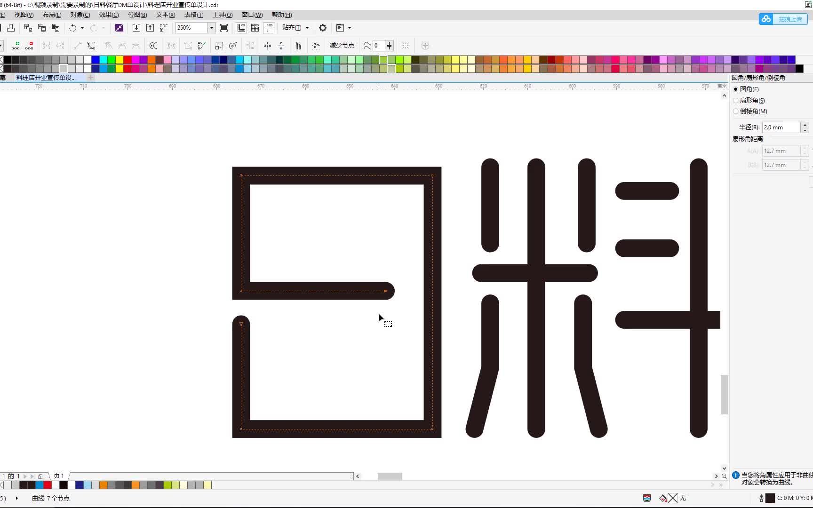The height and width of the screenshot is (508, 813).
Task: Click the Export icon
Action: (x=150, y=28)
